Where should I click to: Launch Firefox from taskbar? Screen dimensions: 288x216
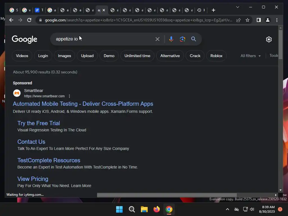[x=156, y=209]
